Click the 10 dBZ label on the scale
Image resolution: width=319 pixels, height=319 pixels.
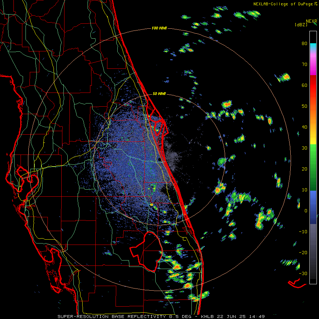tap(304, 190)
